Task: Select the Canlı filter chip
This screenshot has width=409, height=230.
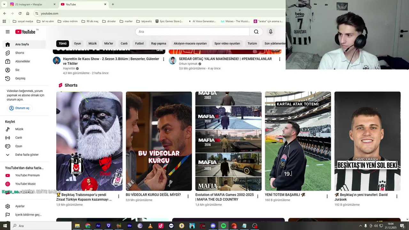Action: point(124,43)
